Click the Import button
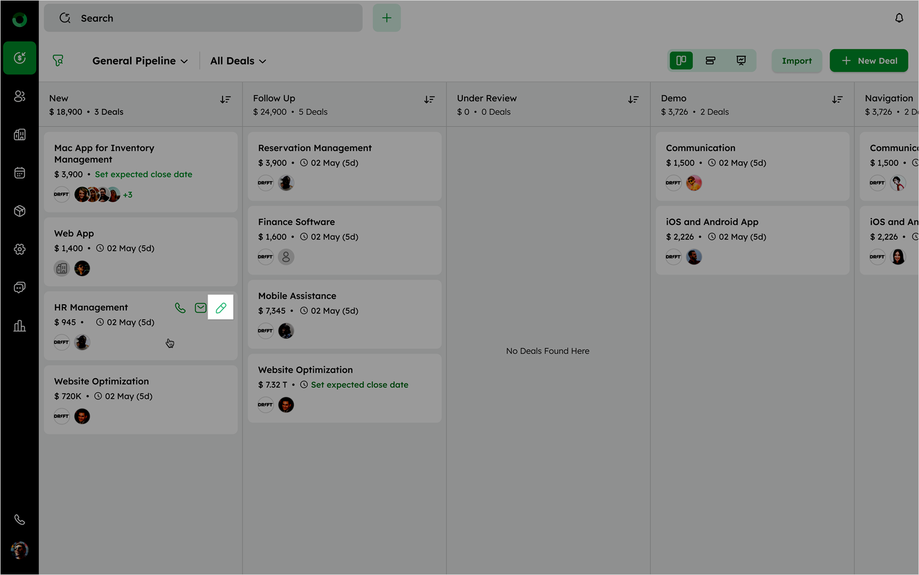This screenshot has width=919, height=575. pos(796,61)
